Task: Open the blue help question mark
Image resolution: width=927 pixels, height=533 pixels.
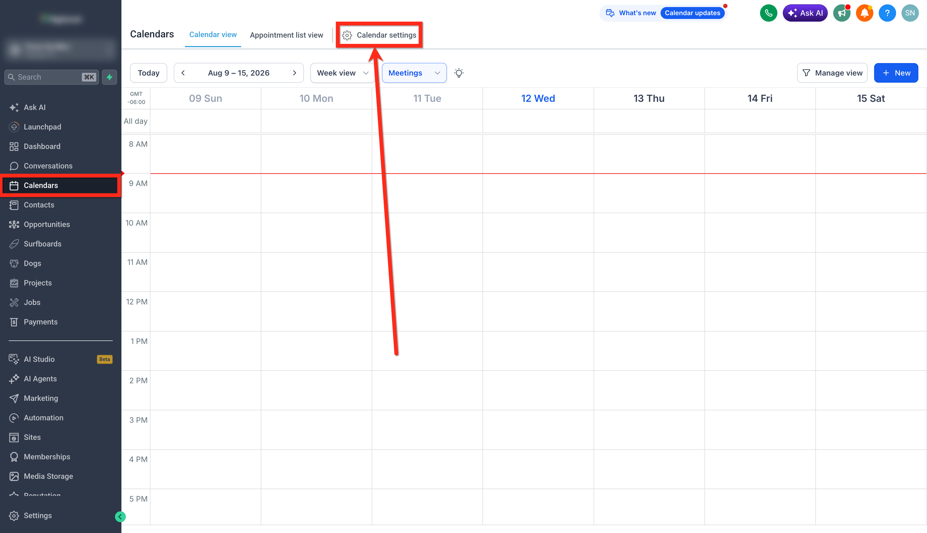Action: pos(887,13)
